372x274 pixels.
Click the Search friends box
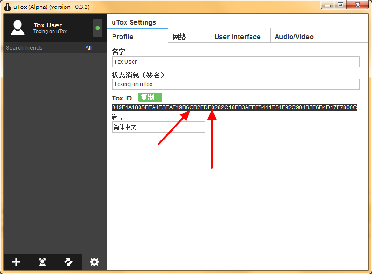point(24,48)
